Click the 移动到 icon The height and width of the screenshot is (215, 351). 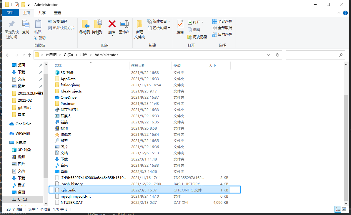(85, 24)
